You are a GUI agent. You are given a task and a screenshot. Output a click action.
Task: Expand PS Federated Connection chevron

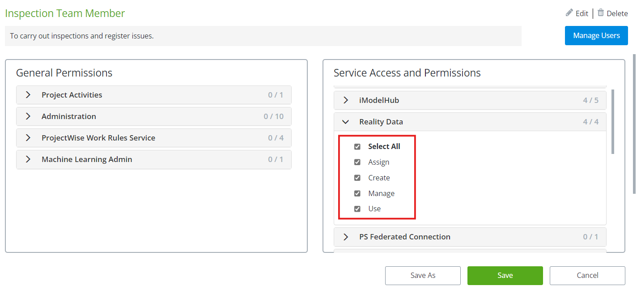tap(346, 237)
